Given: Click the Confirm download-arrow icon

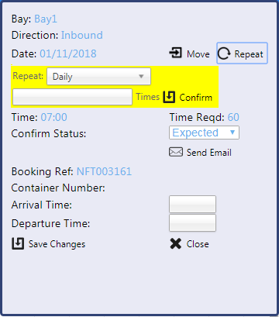Looking at the screenshot, I should pos(169,97).
